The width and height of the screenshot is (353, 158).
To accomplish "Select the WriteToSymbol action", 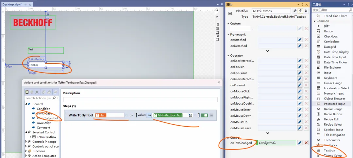I will point(47,118).
